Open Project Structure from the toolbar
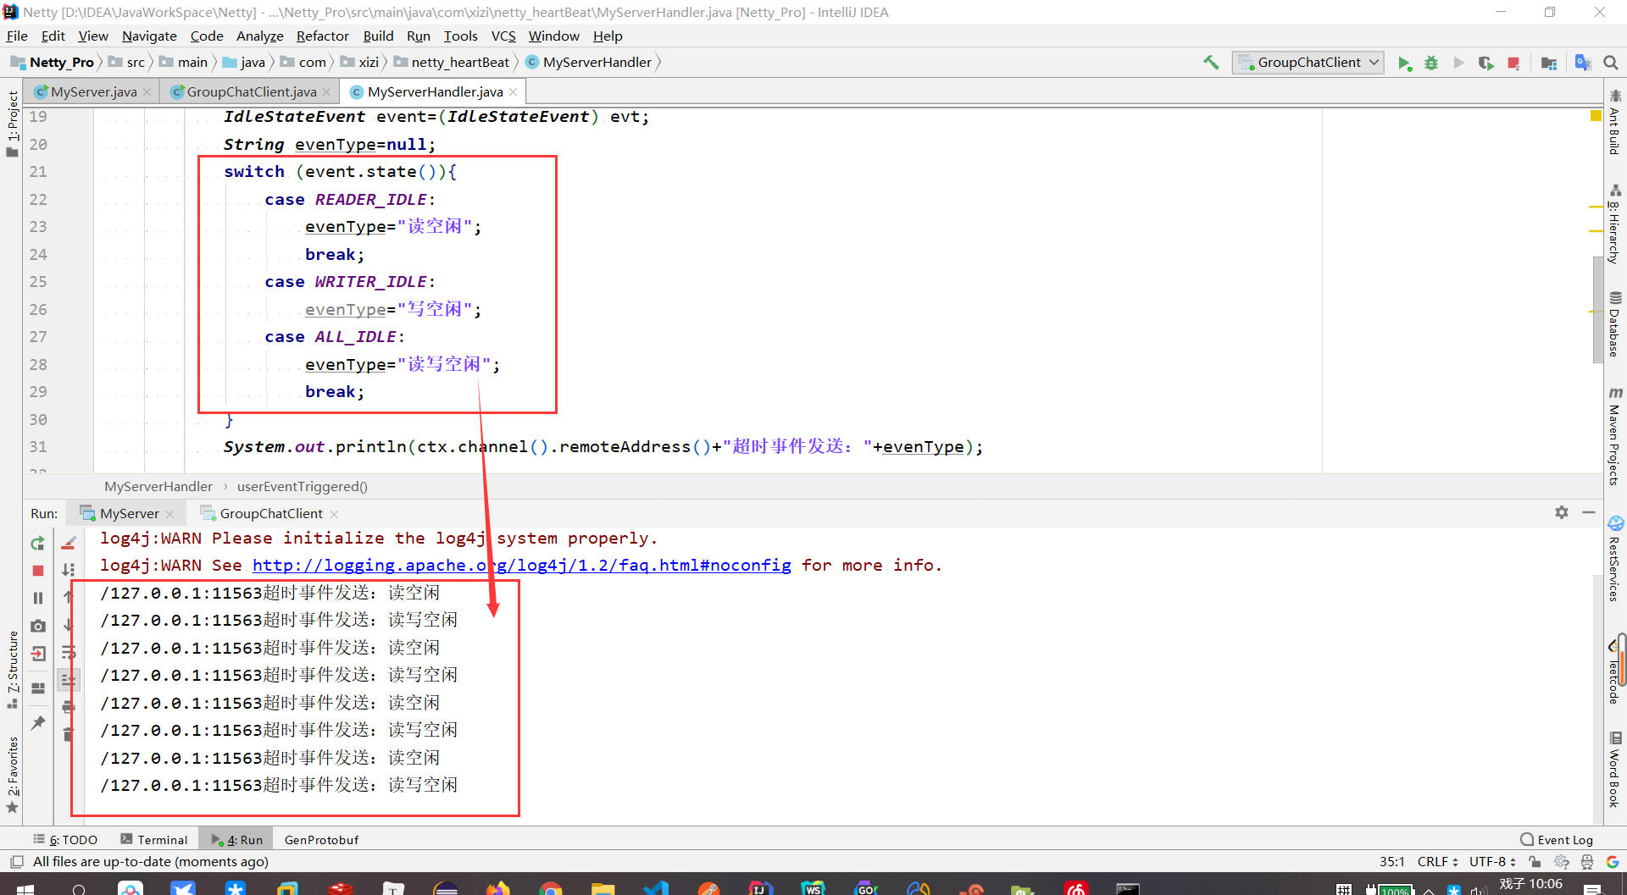The width and height of the screenshot is (1627, 895). click(x=1549, y=63)
